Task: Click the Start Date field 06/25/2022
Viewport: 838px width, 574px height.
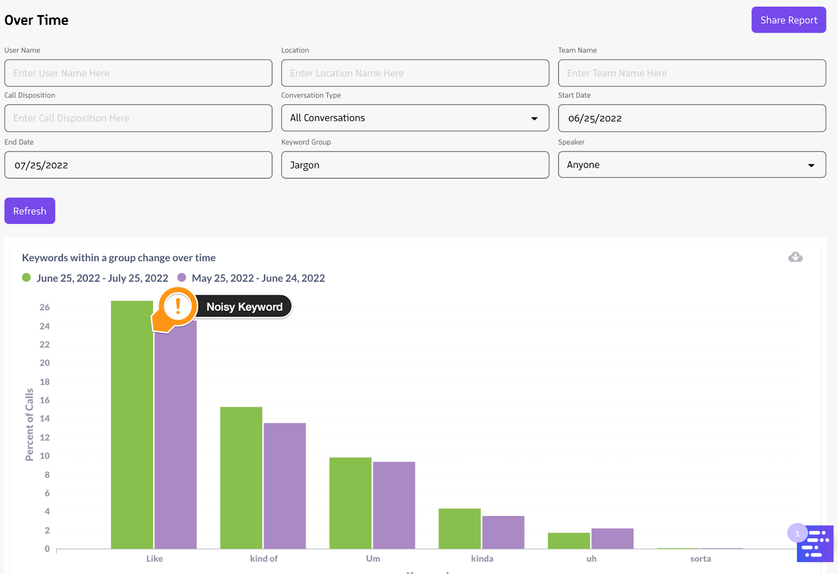Action: pyautogui.click(x=691, y=118)
